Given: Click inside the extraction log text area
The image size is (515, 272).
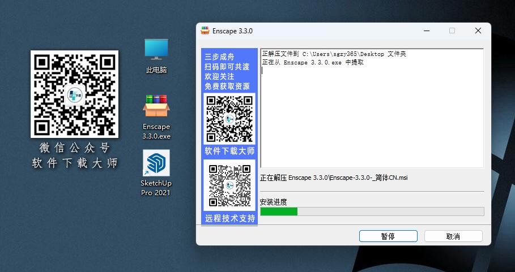Looking at the screenshot, I should coord(372,108).
